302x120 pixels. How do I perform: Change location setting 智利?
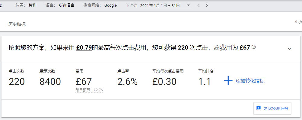tap(32, 5)
